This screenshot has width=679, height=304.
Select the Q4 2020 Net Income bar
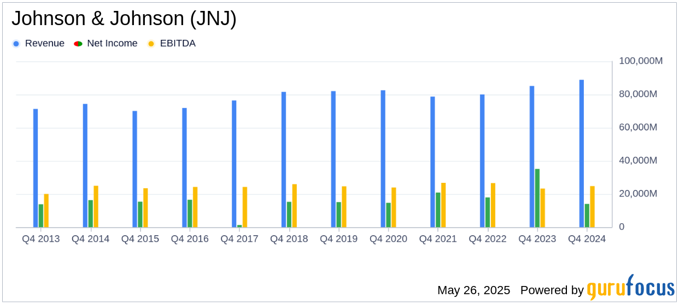(x=389, y=215)
